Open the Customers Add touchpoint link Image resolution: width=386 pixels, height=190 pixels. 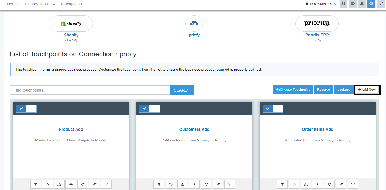(x=194, y=129)
